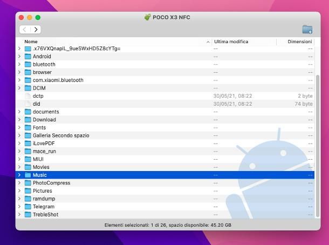Viewport: 329px width, 245px height.
Task: Expand the Pictures folder
Action: (19, 190)
